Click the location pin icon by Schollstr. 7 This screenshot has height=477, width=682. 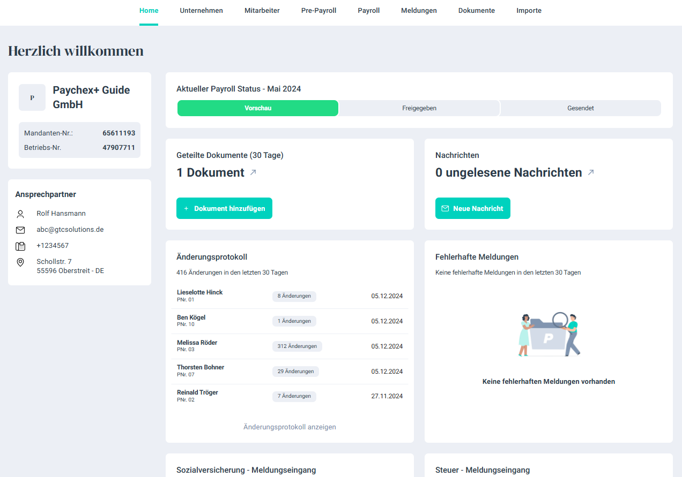(x=20, y=262)
